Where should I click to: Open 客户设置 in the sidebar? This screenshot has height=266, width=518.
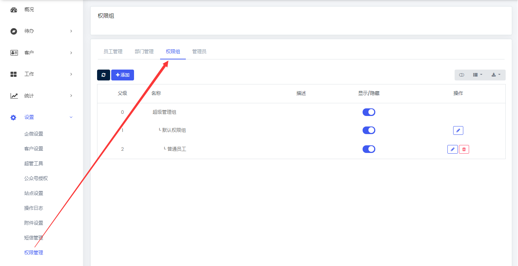point(34,149)
